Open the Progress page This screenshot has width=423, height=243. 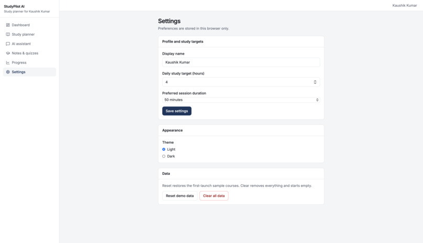pyautogui.click(x=29, y=62)
